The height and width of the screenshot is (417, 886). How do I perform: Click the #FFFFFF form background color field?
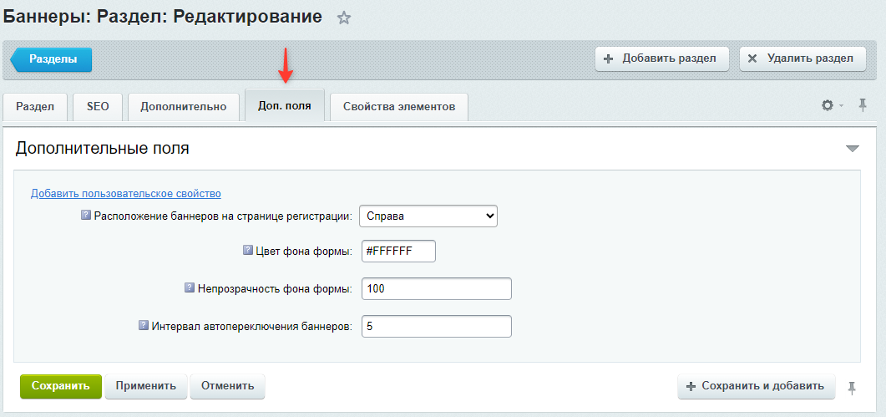pyautogui.click(x=397, y=252)
